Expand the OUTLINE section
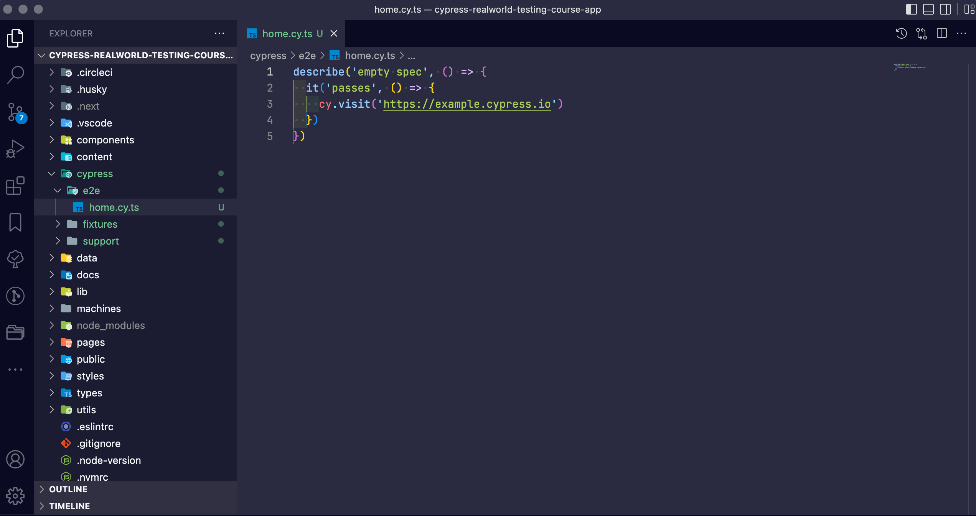 click(x=68, y=489)
